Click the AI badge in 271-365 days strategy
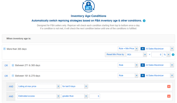 [143, 65]
